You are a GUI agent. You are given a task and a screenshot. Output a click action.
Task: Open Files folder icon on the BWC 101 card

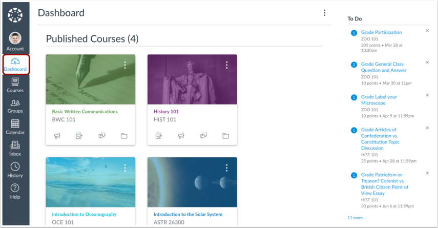124,136
